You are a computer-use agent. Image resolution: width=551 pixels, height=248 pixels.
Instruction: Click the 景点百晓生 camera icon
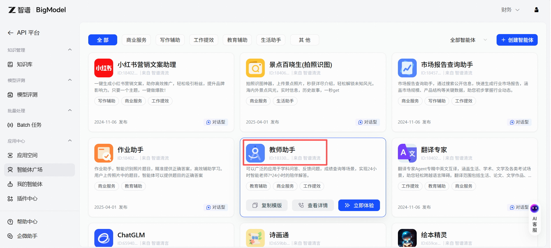[x=255, y=68]
